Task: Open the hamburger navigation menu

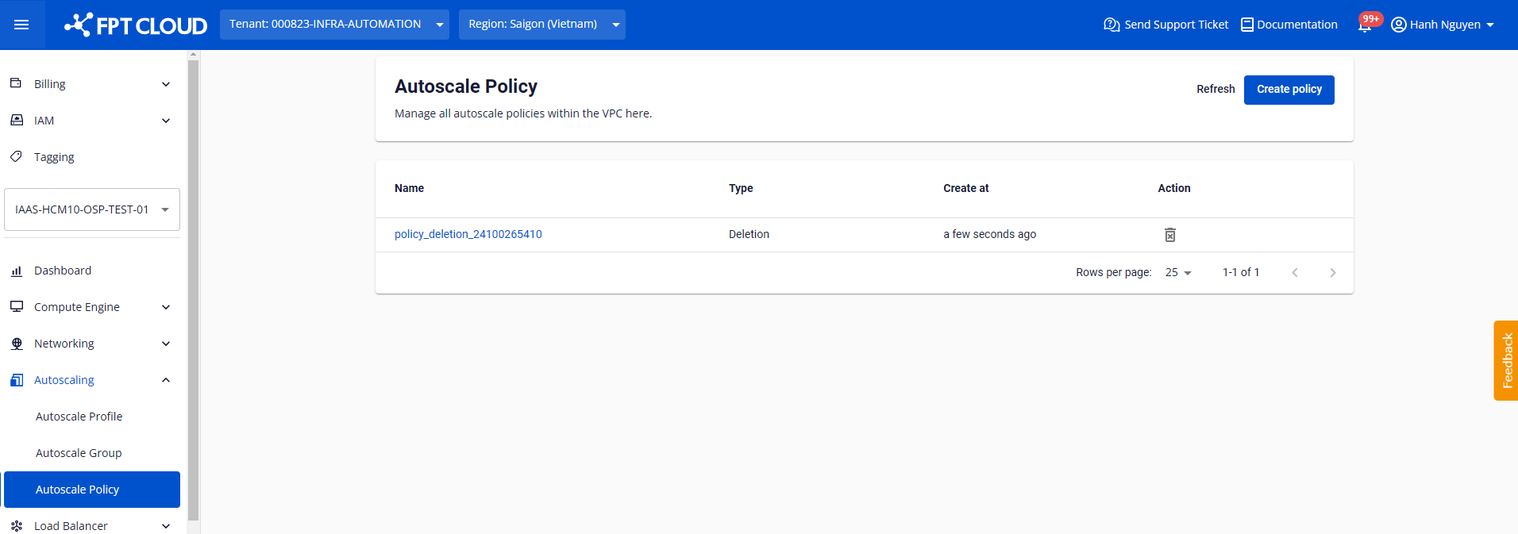Action: click(x=21, y=25)
